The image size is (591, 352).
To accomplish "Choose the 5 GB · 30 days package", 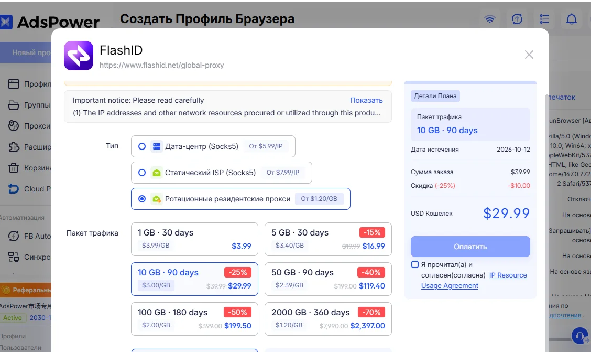I will point(328,239).
